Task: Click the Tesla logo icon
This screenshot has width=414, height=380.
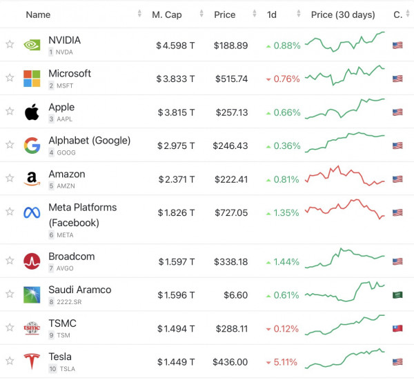Action: [x=32, y=362]
